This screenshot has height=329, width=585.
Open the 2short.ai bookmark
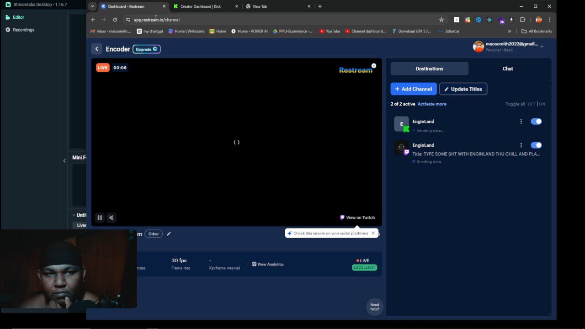coord(448,31)
